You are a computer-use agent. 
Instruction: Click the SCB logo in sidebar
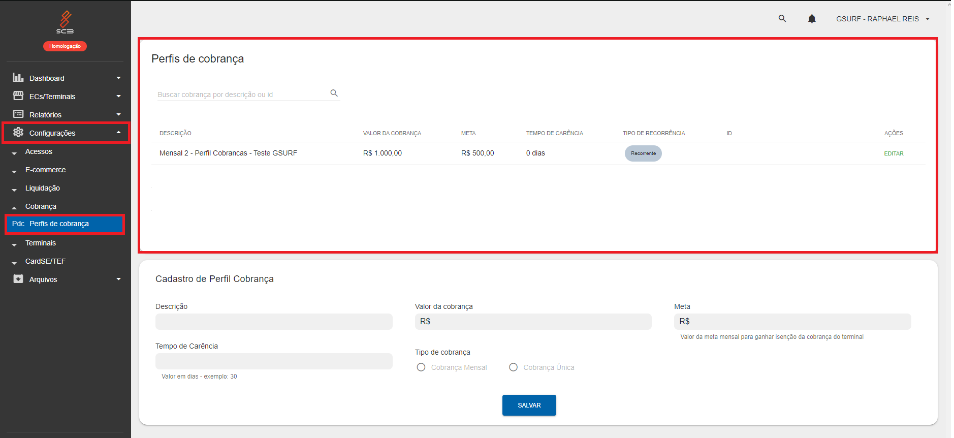click(x=65, y=22)
